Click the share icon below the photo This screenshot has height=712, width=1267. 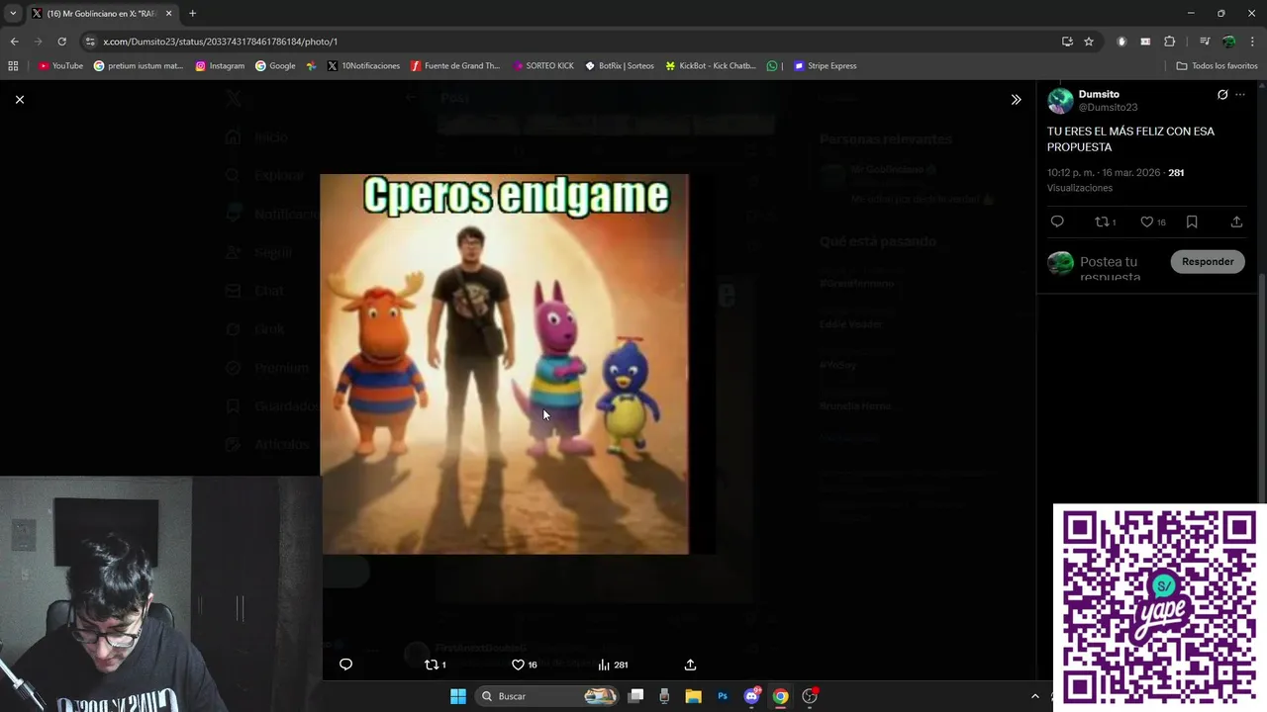coord(690,665)
